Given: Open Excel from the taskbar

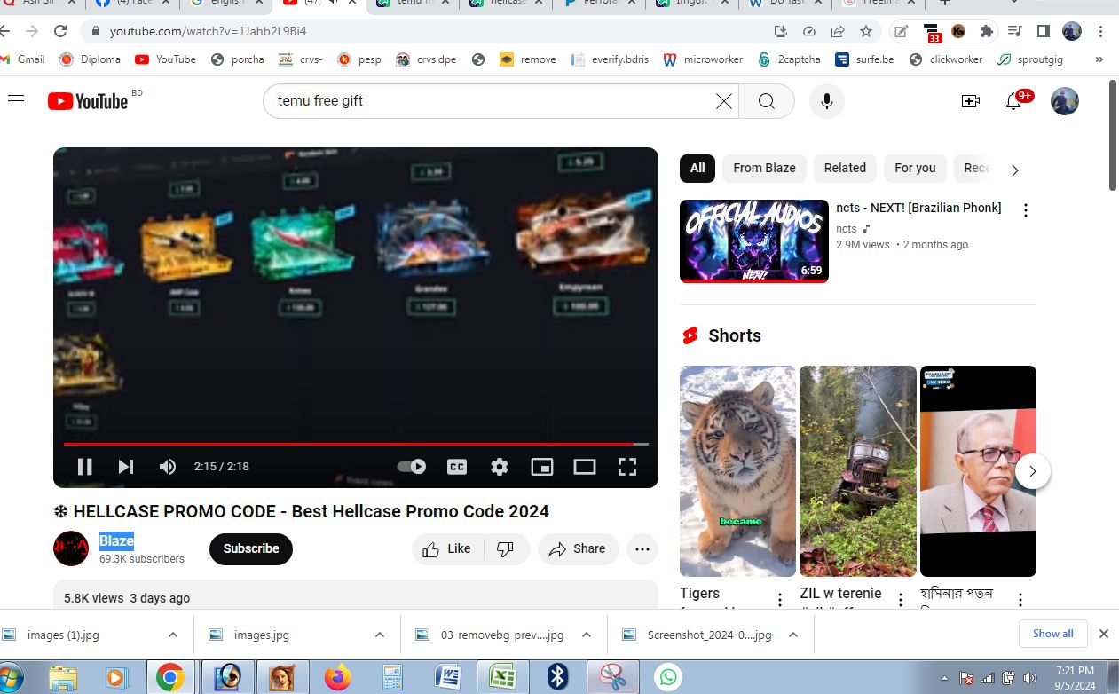Looking at the screenshot, I should click(503, 678).
